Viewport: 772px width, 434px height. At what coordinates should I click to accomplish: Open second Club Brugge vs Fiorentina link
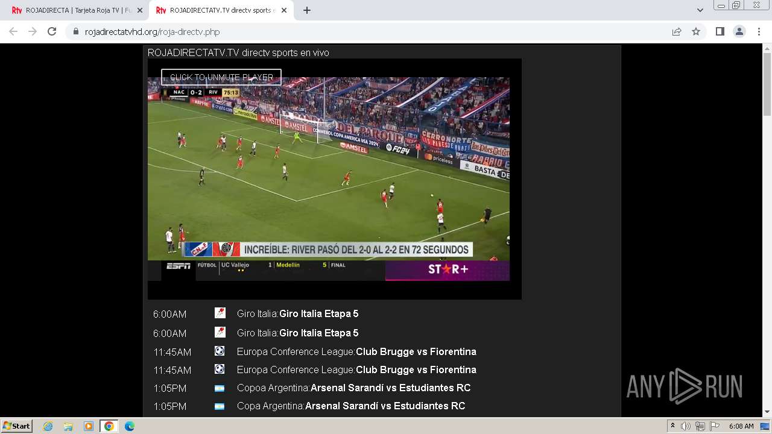click(x=416, y=370)
